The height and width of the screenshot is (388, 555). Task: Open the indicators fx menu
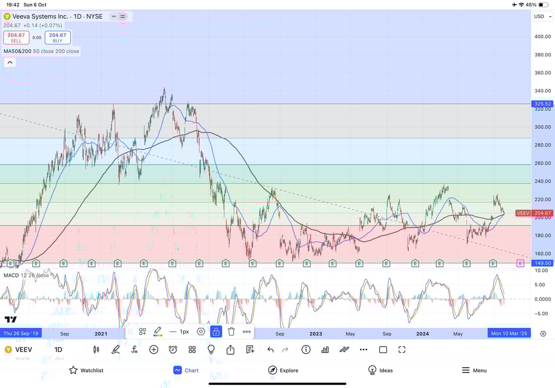click(x=134, y=350)
